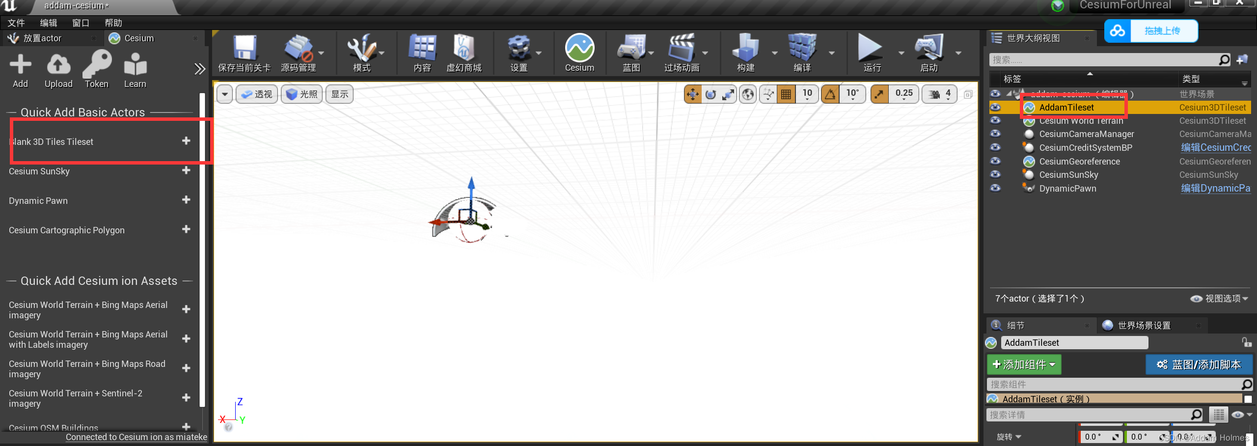Select the rotate gizmo tool in viewport
1257x446 pixels.
(710, 94)
